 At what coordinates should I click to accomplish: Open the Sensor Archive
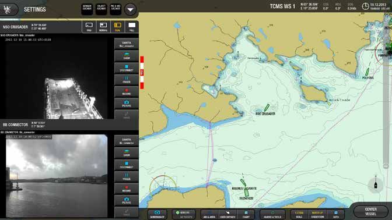pos(87,9)
